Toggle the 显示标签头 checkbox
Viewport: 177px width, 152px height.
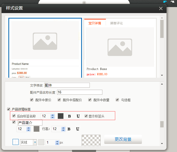tap(86, 116)
